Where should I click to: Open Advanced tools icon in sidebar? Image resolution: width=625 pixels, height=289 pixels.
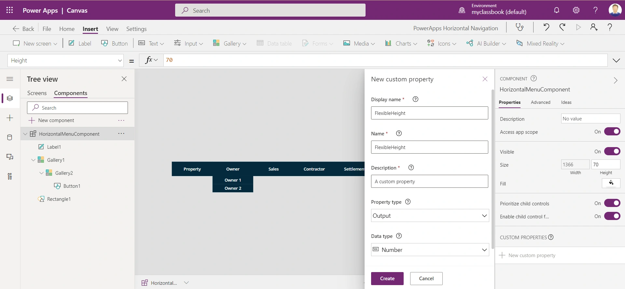pyautogui.click(x=10, y=176)
